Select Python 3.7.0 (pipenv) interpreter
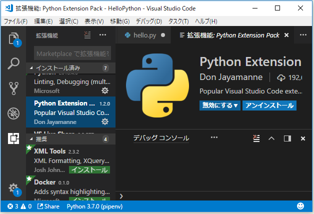The height and width of the screenshot is (214, 314). pos(94,206)
